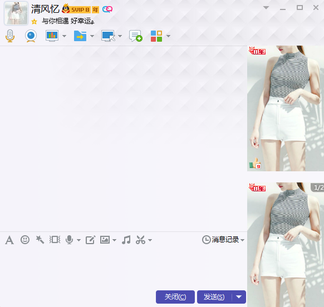Click the contact name 清风忆
Viewport: 324px width, 307px height.
click(45, 9)
